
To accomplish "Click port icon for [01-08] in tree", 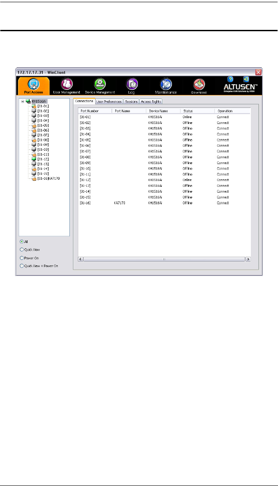I will 34,140.
